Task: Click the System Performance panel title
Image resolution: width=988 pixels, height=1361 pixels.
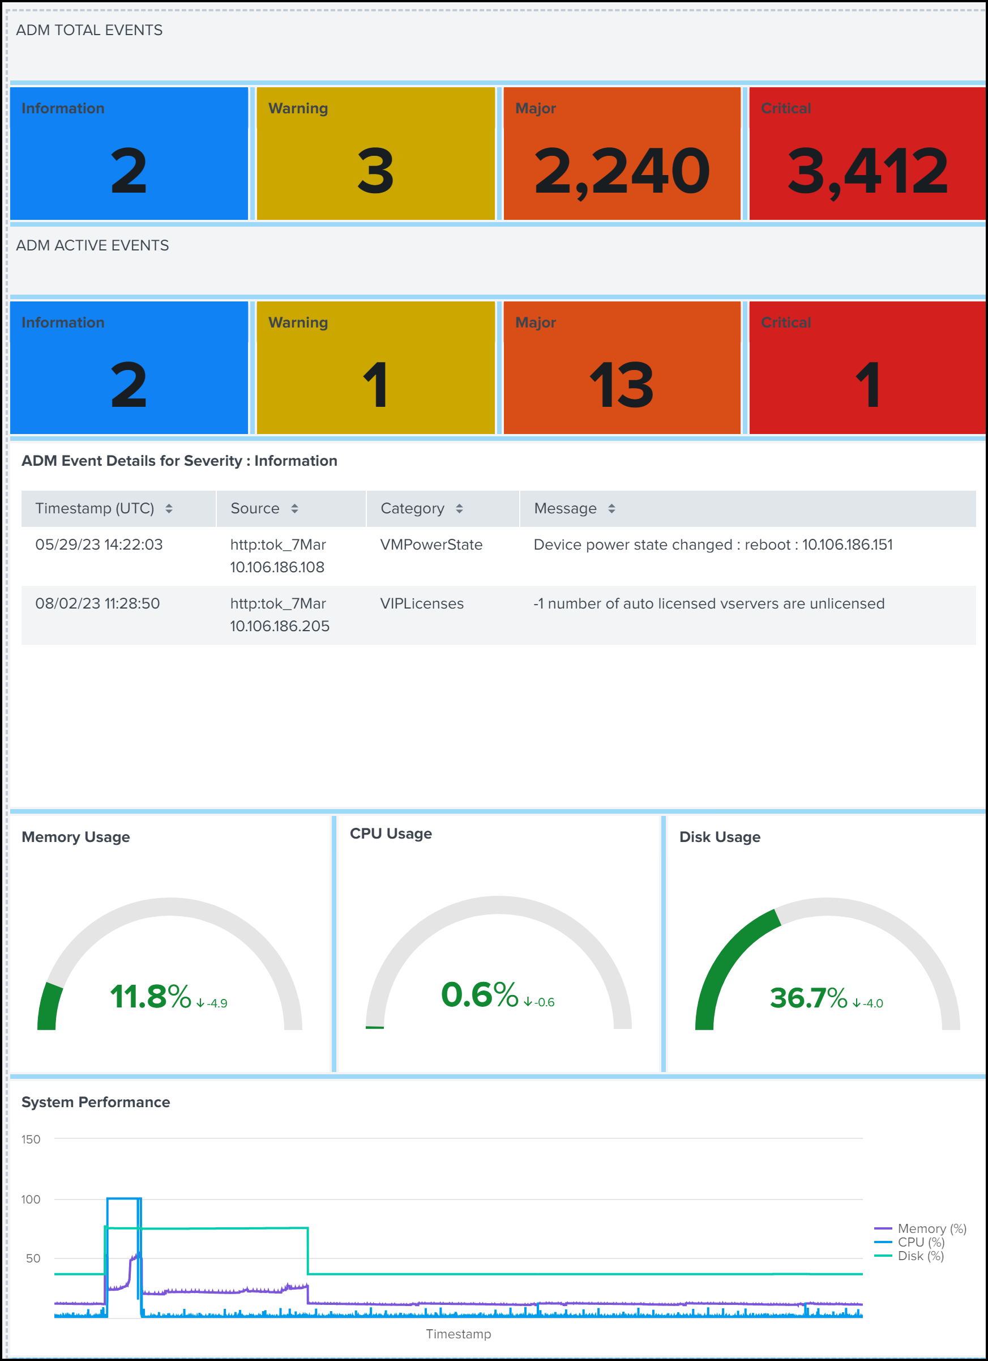Action: click(x=96, y=1101)
